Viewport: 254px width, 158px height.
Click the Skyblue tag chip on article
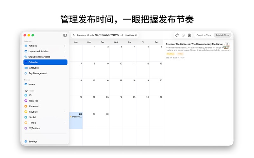click(x=170, y=54)
